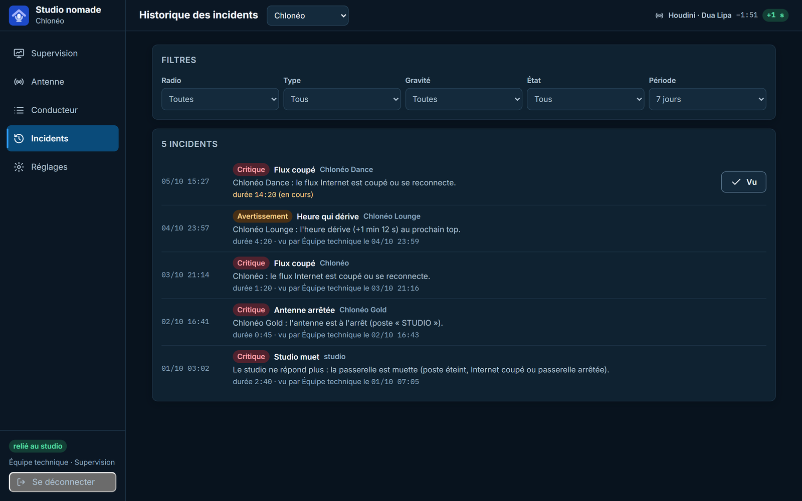Click the 01/10 03:02 timestamp

click(185, 369)
